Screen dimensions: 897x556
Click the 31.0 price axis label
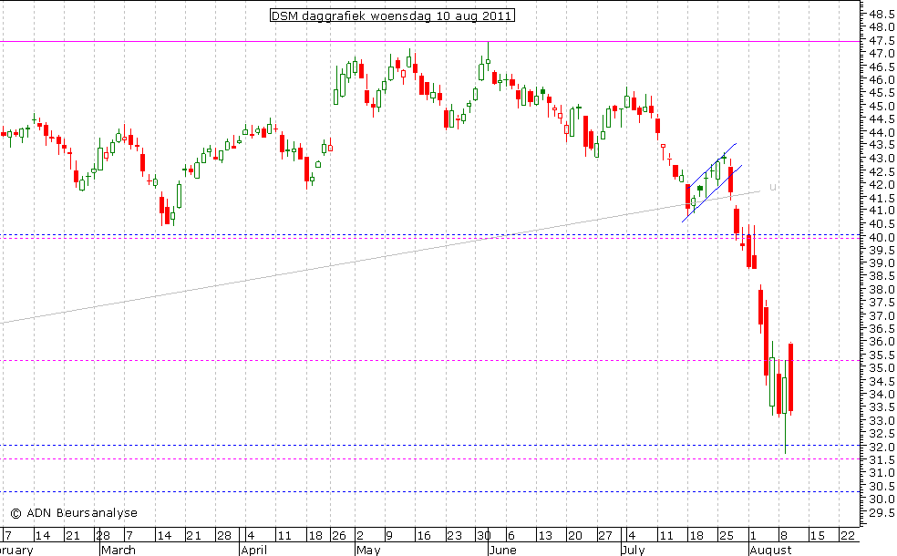coord(882,472)
